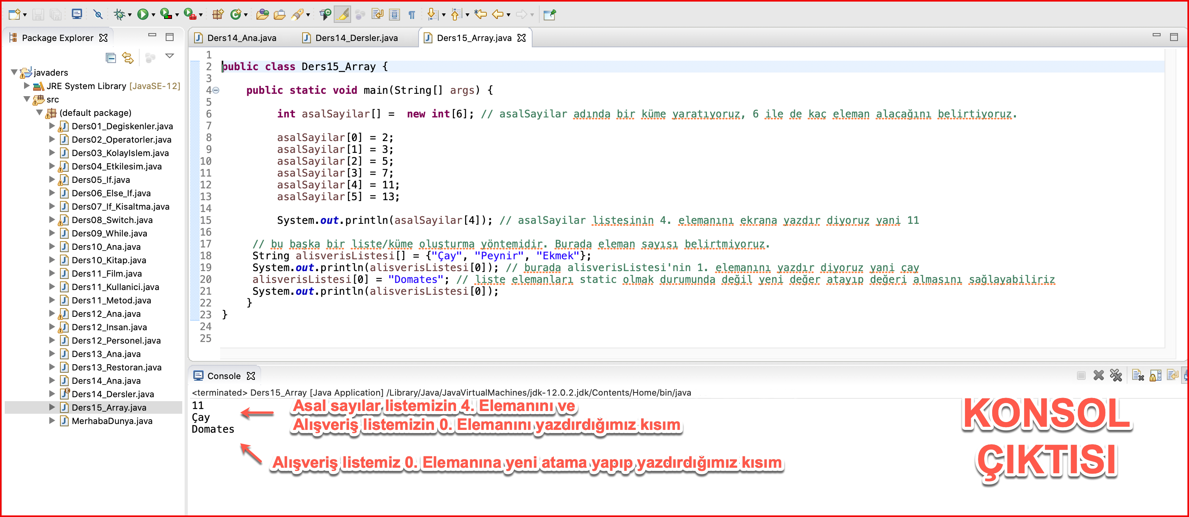Collapse the javaders project node
This screenshot has width=1189, height=517.
[14, 73]
